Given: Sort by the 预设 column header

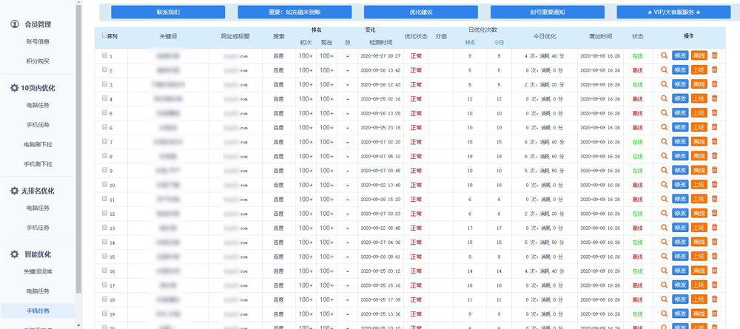Looking at the screenshot, I should coord(469,42).
